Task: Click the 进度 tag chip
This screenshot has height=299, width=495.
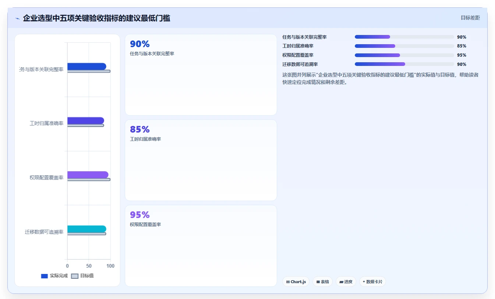Action: pos(346,282)
